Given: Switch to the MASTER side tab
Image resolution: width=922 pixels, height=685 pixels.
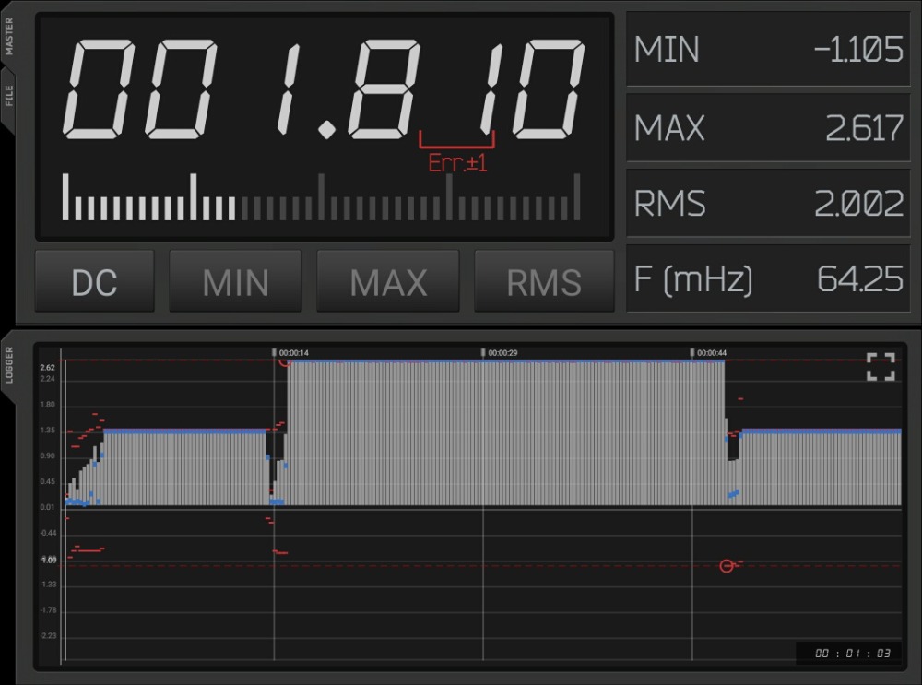Looking at the screenshot, I should point(9,38).
